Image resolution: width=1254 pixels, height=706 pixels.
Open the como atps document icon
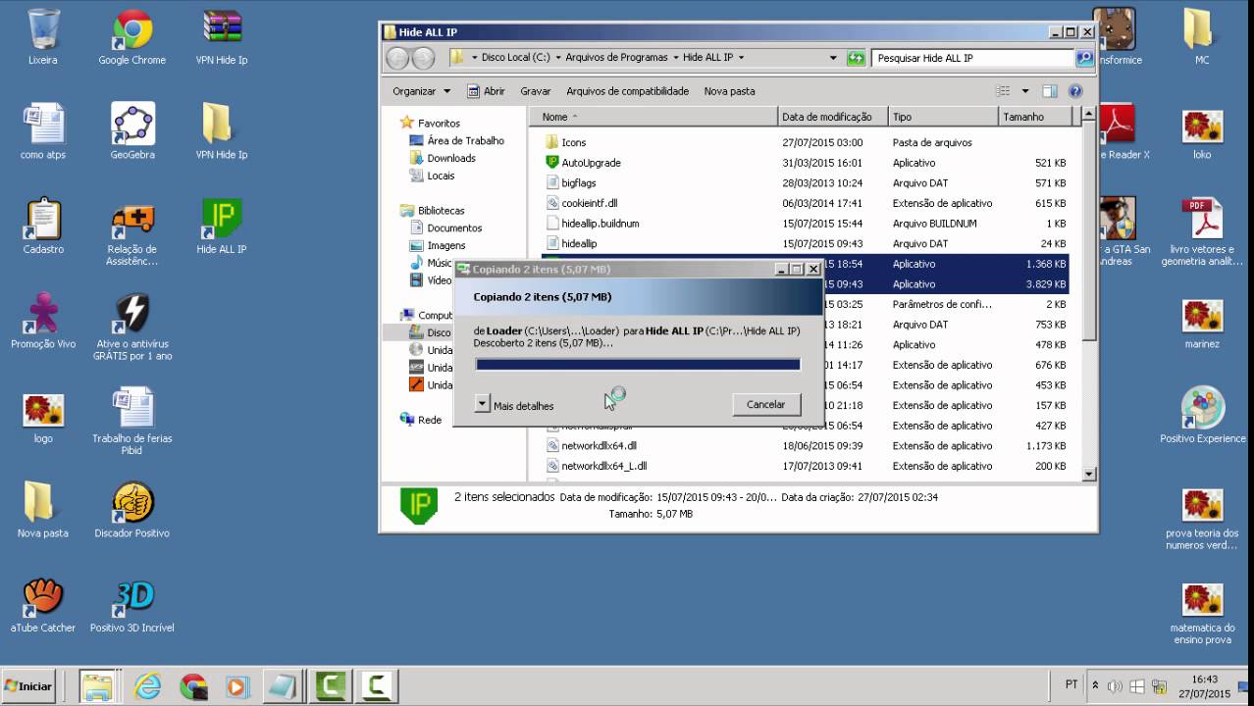[43, 131]
